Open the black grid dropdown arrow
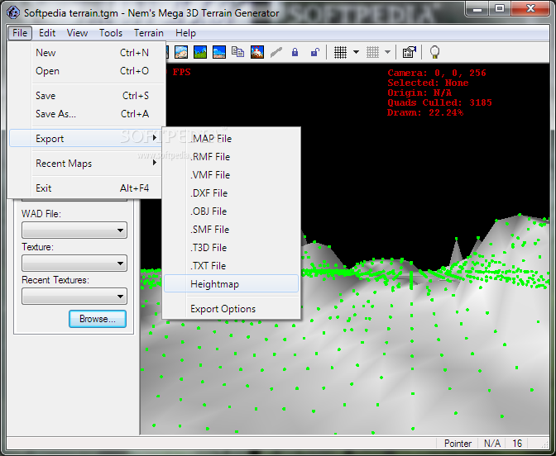Image resolution: width=556 pixels, height=456 pixels. coord(356,52)
